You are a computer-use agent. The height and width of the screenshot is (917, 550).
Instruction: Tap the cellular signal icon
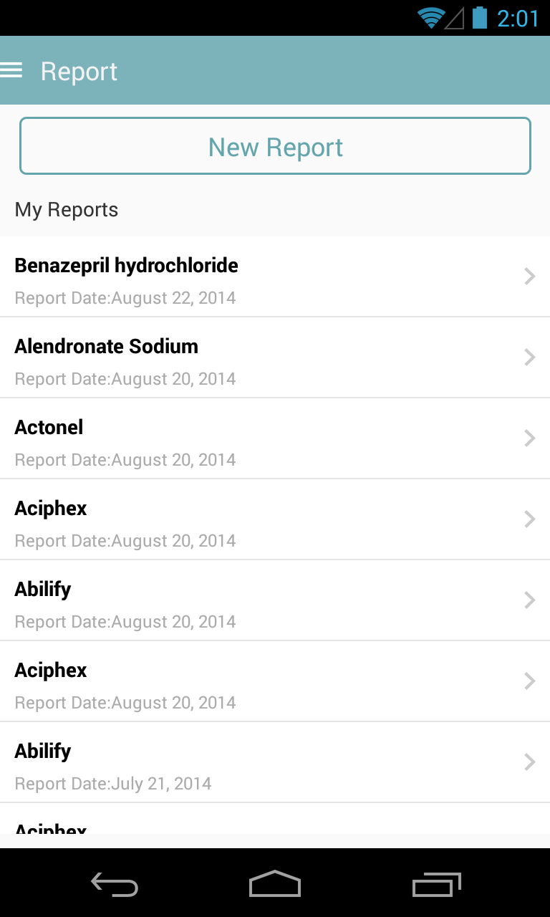click(x=455, y=18)
